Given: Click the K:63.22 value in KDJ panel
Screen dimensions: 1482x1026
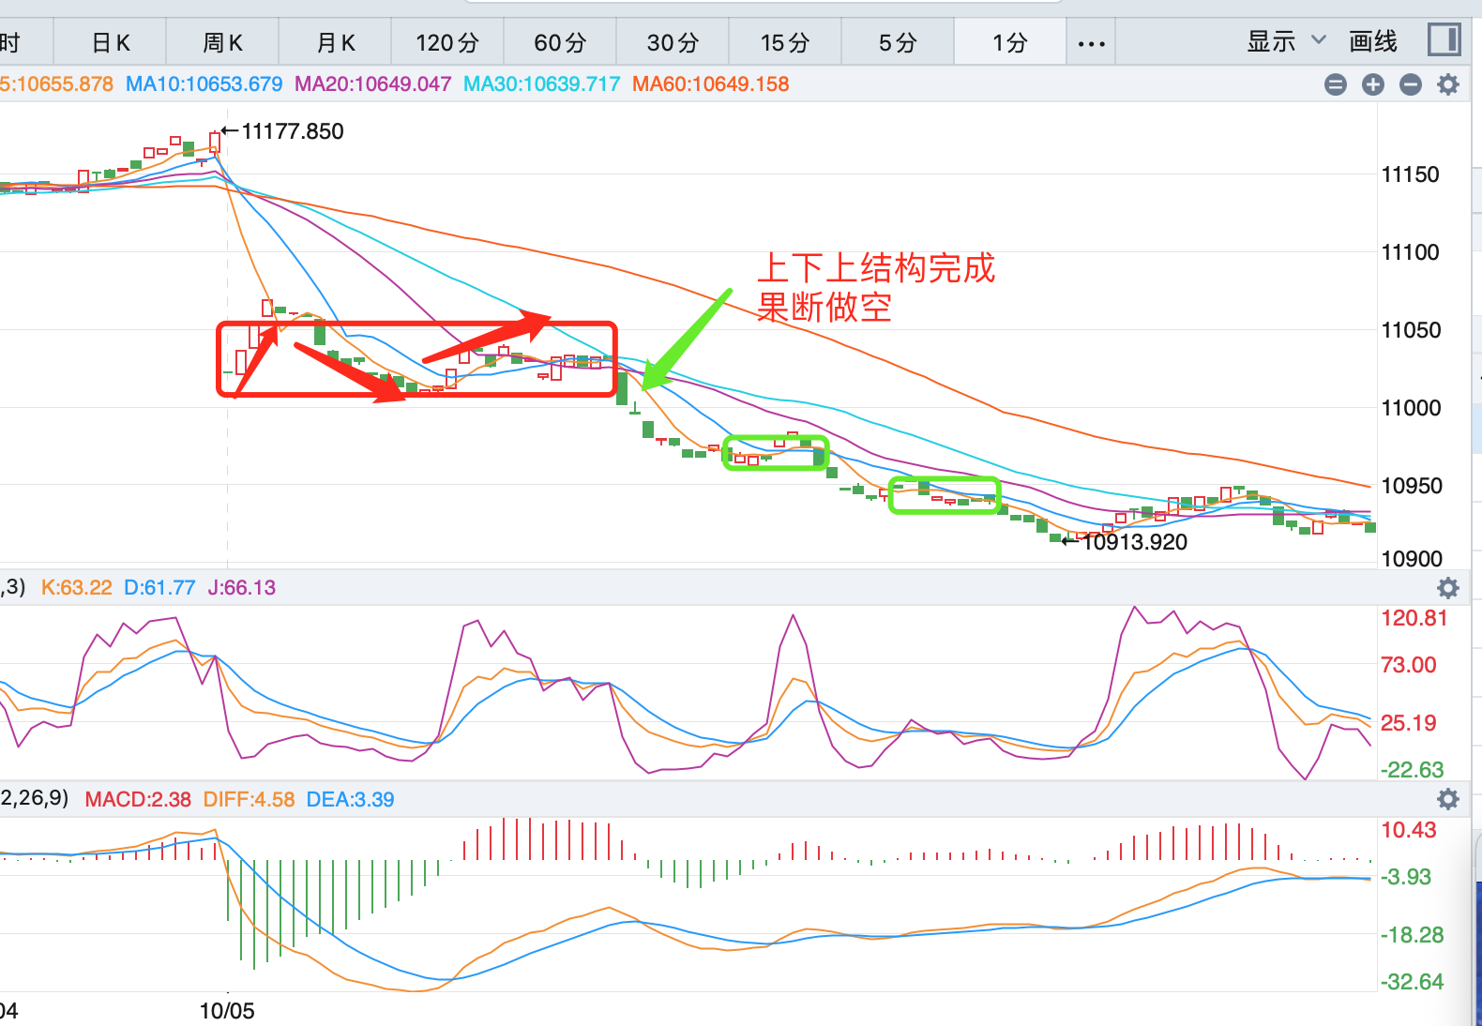Looking at the screenshot, I should coord(77,588).
